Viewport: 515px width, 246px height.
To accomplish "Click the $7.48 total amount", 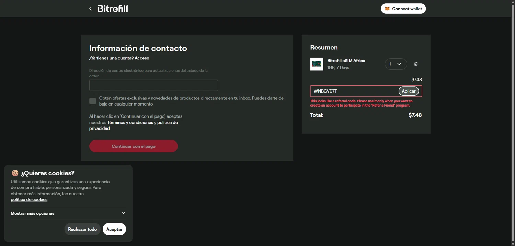I will pos(415,115).
